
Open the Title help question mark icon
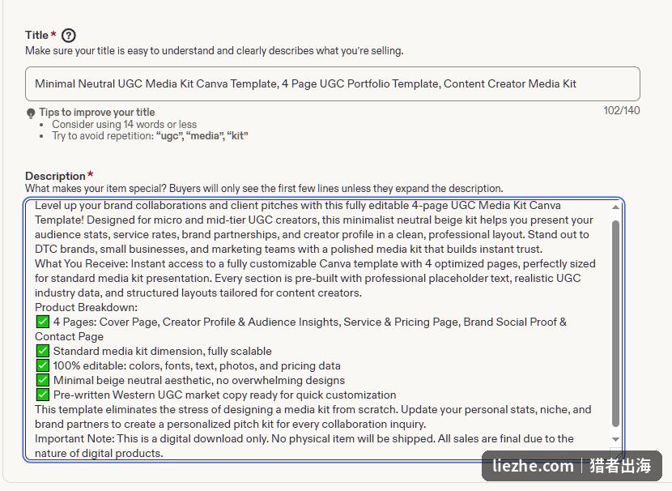[x=69, y=35]
